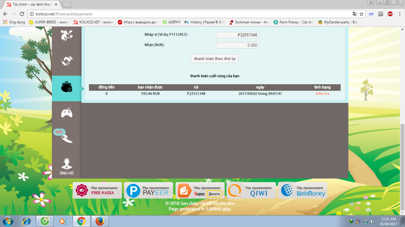Open the taskbar clock showing 11:21 AM
This screenshot has width=405, height=227.
click(388, 221)
